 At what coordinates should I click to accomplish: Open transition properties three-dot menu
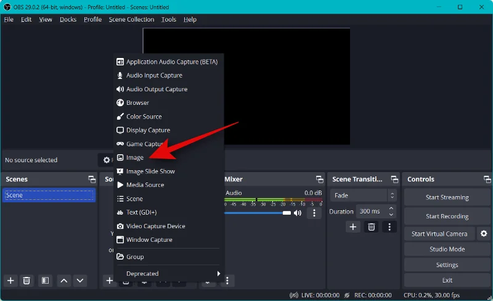(x=389, y=227)
